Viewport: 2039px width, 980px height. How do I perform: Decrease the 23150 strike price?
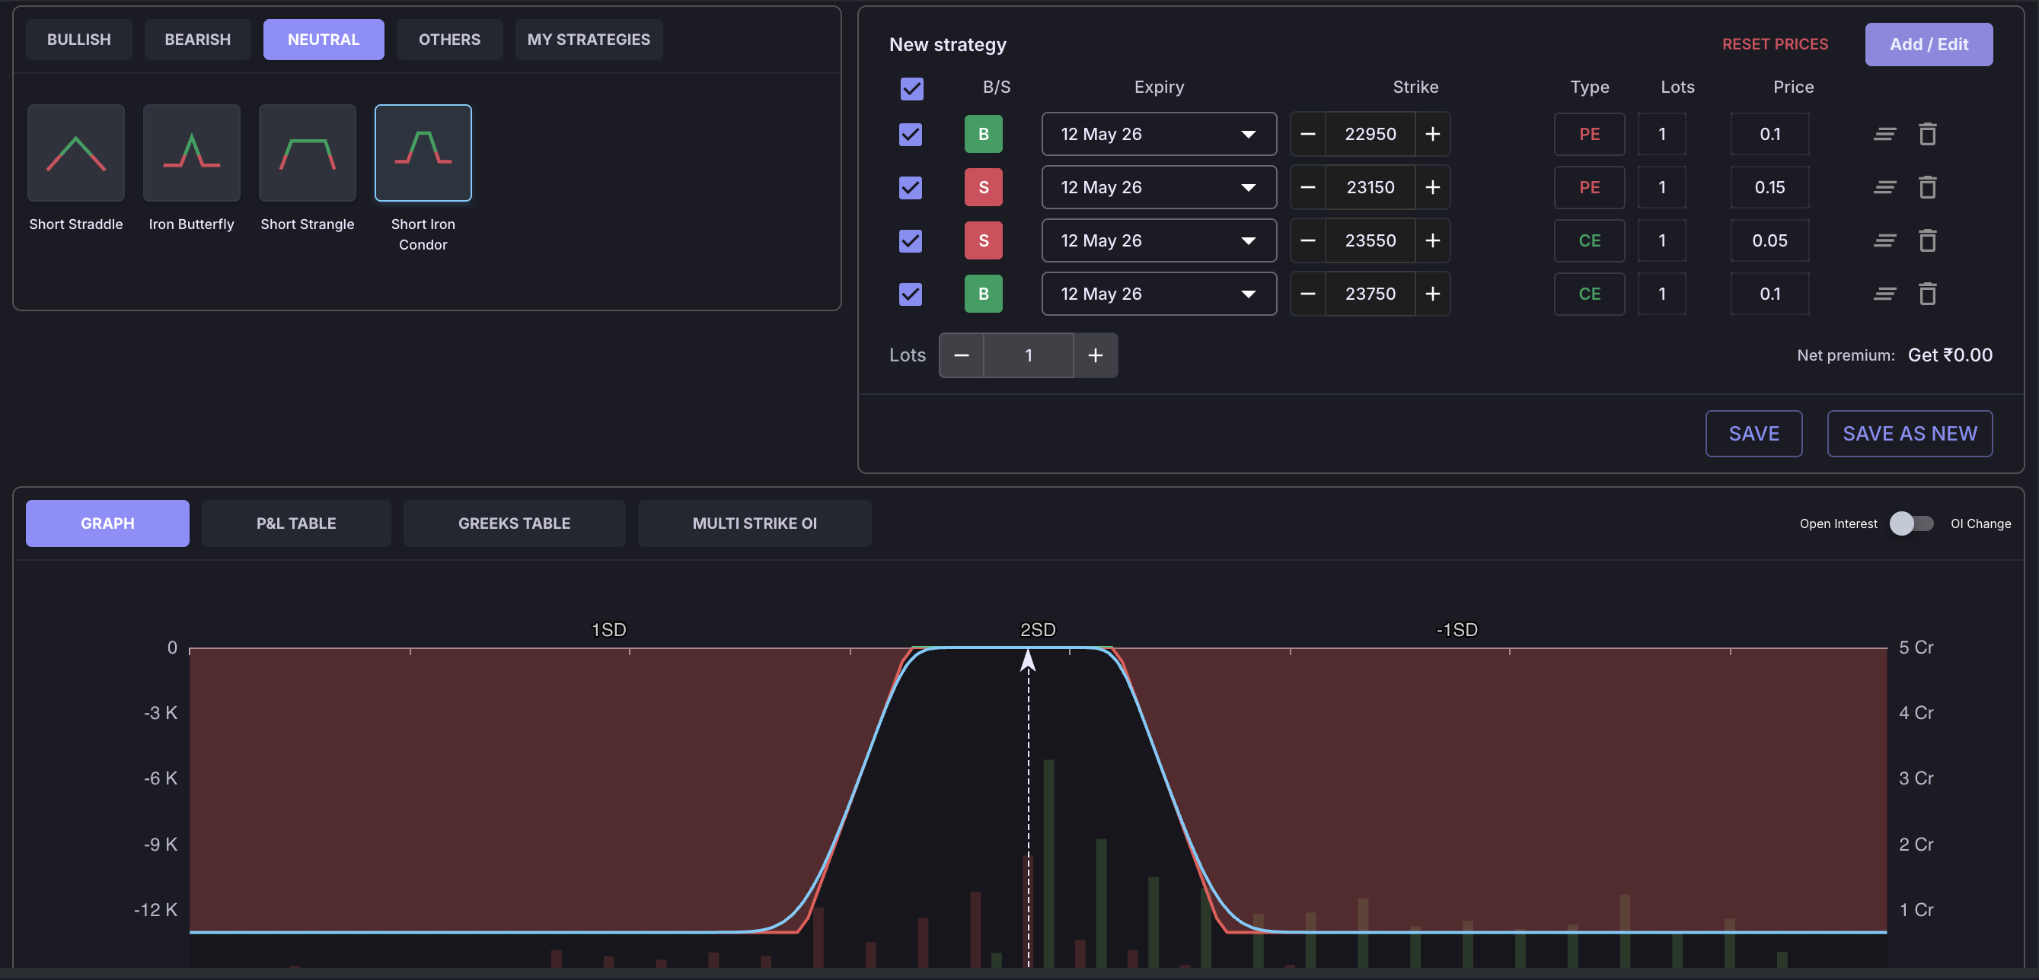(1307, 187)
